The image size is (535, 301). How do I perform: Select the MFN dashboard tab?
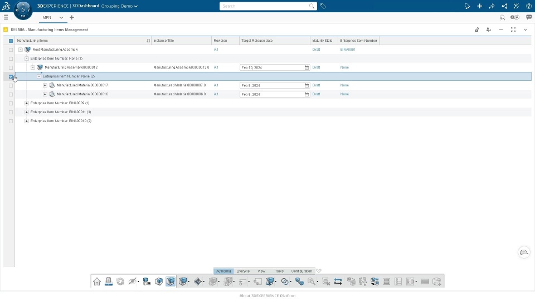tap(47, 17)
